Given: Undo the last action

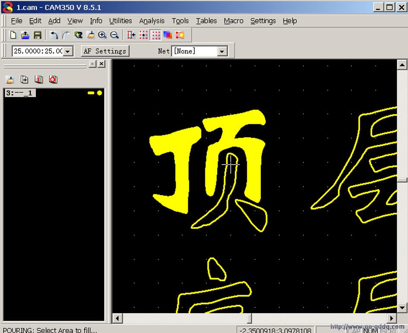Looking at the screenshot, I should click(x=54, y=35).
